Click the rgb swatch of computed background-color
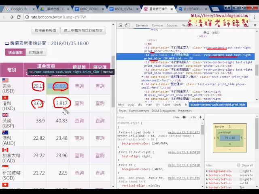Viewport: 259px width, 194px height. point(241,171)
